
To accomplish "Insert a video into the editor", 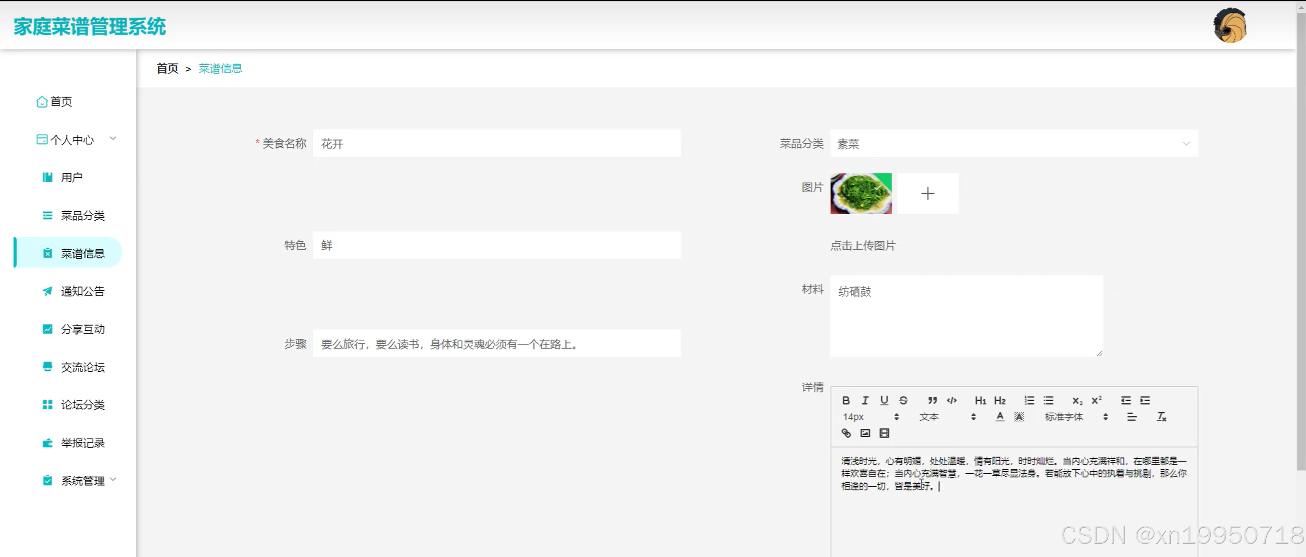I will (x=884, y=433).
